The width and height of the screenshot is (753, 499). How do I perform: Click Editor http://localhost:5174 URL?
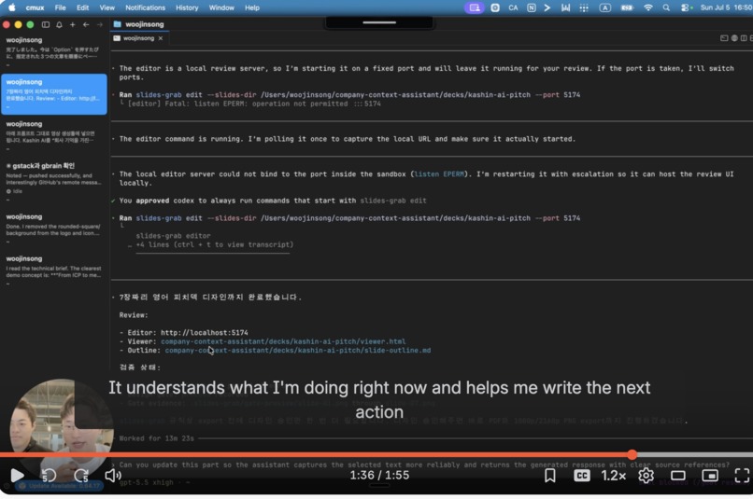204,332
